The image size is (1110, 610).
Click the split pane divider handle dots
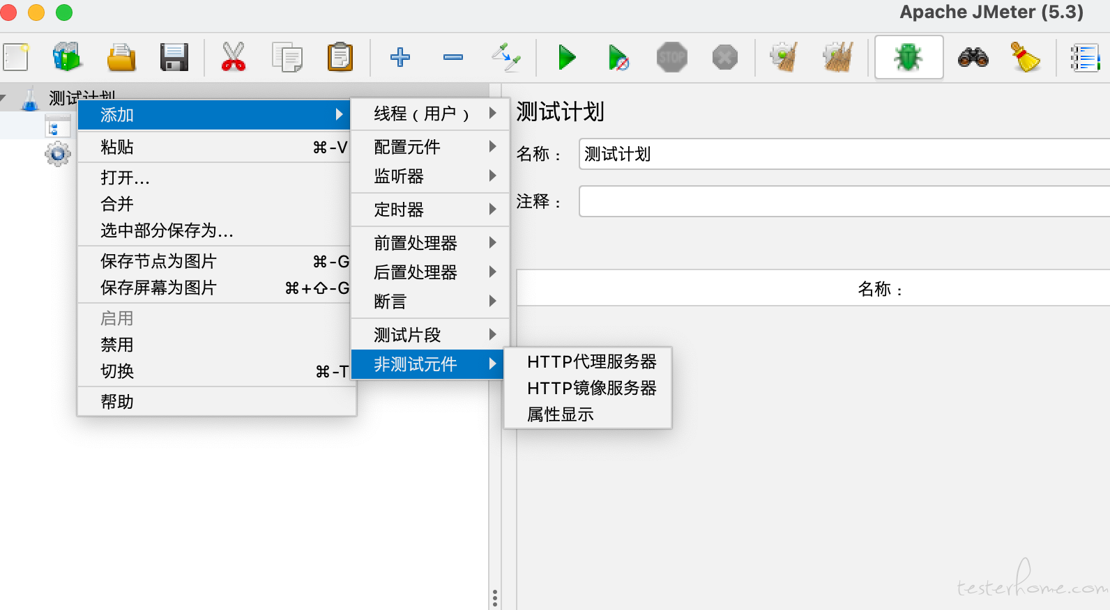(495, 598)
